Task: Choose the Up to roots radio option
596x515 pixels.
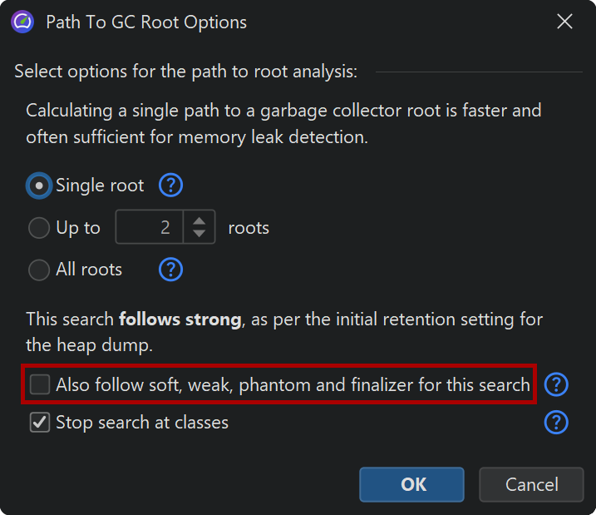Action: pyautogui.click(x=39, y=228)
